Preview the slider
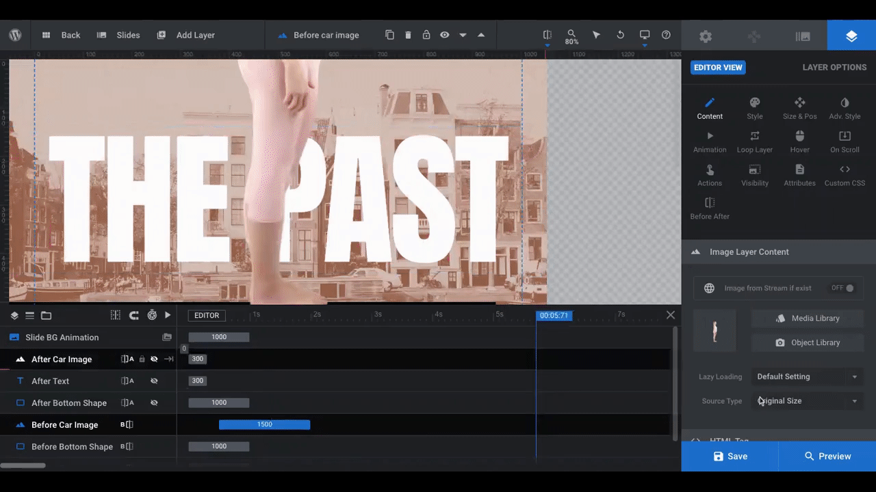 click(x=827, y=456)
